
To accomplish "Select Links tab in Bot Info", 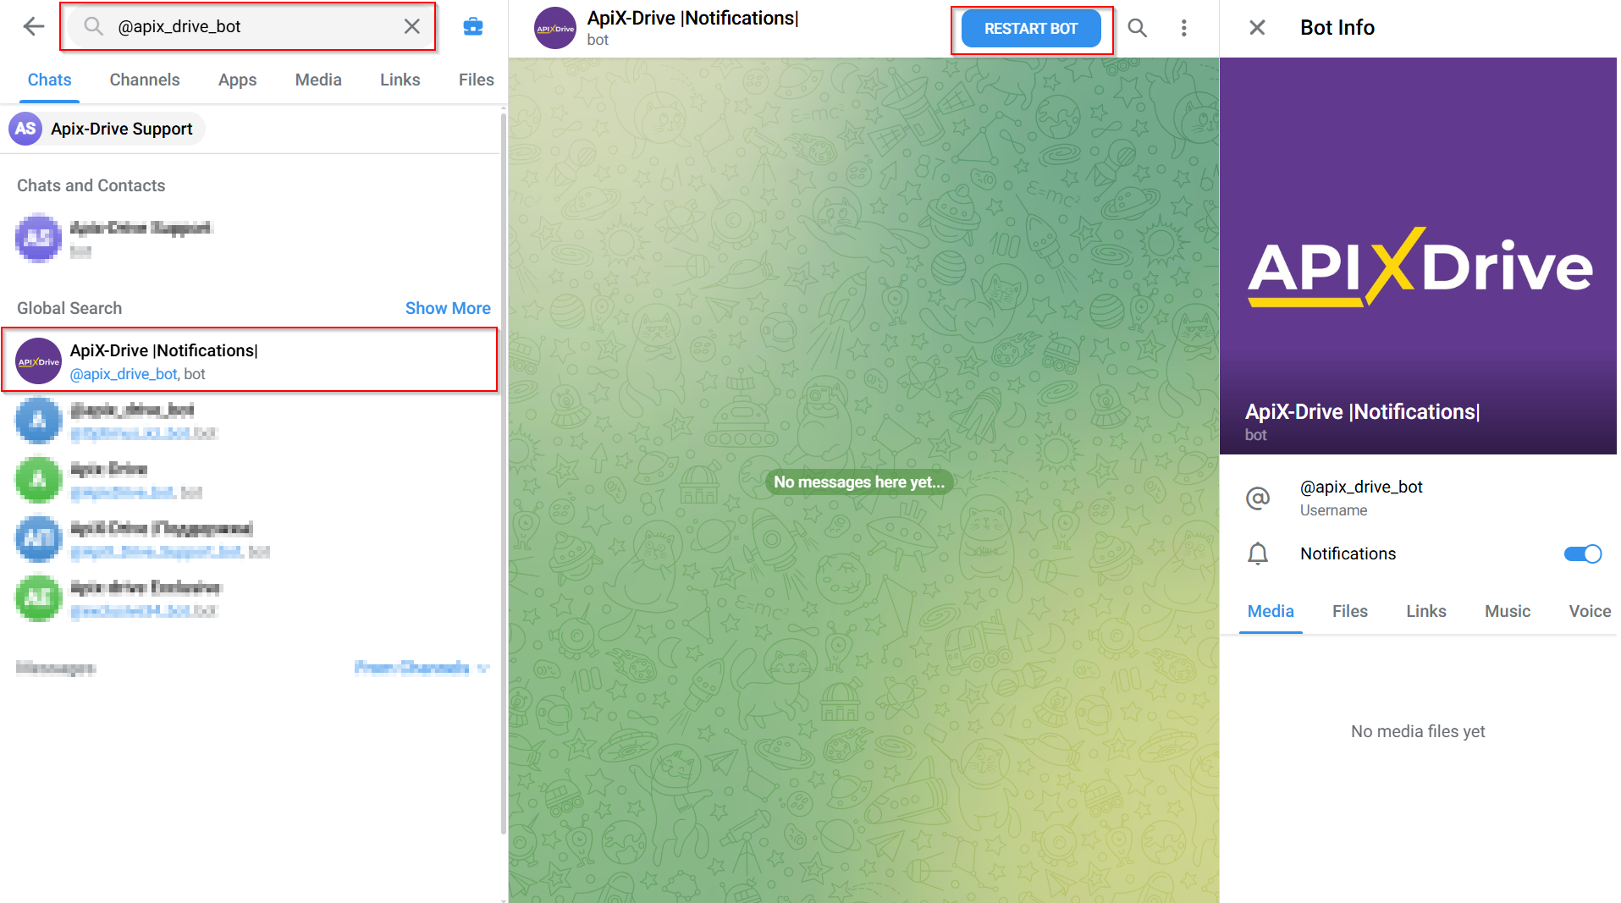I will [x=1426, y=611].
